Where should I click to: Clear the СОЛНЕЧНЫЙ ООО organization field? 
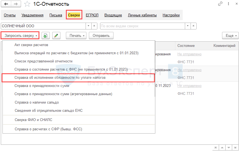click(x=94, y=26)
